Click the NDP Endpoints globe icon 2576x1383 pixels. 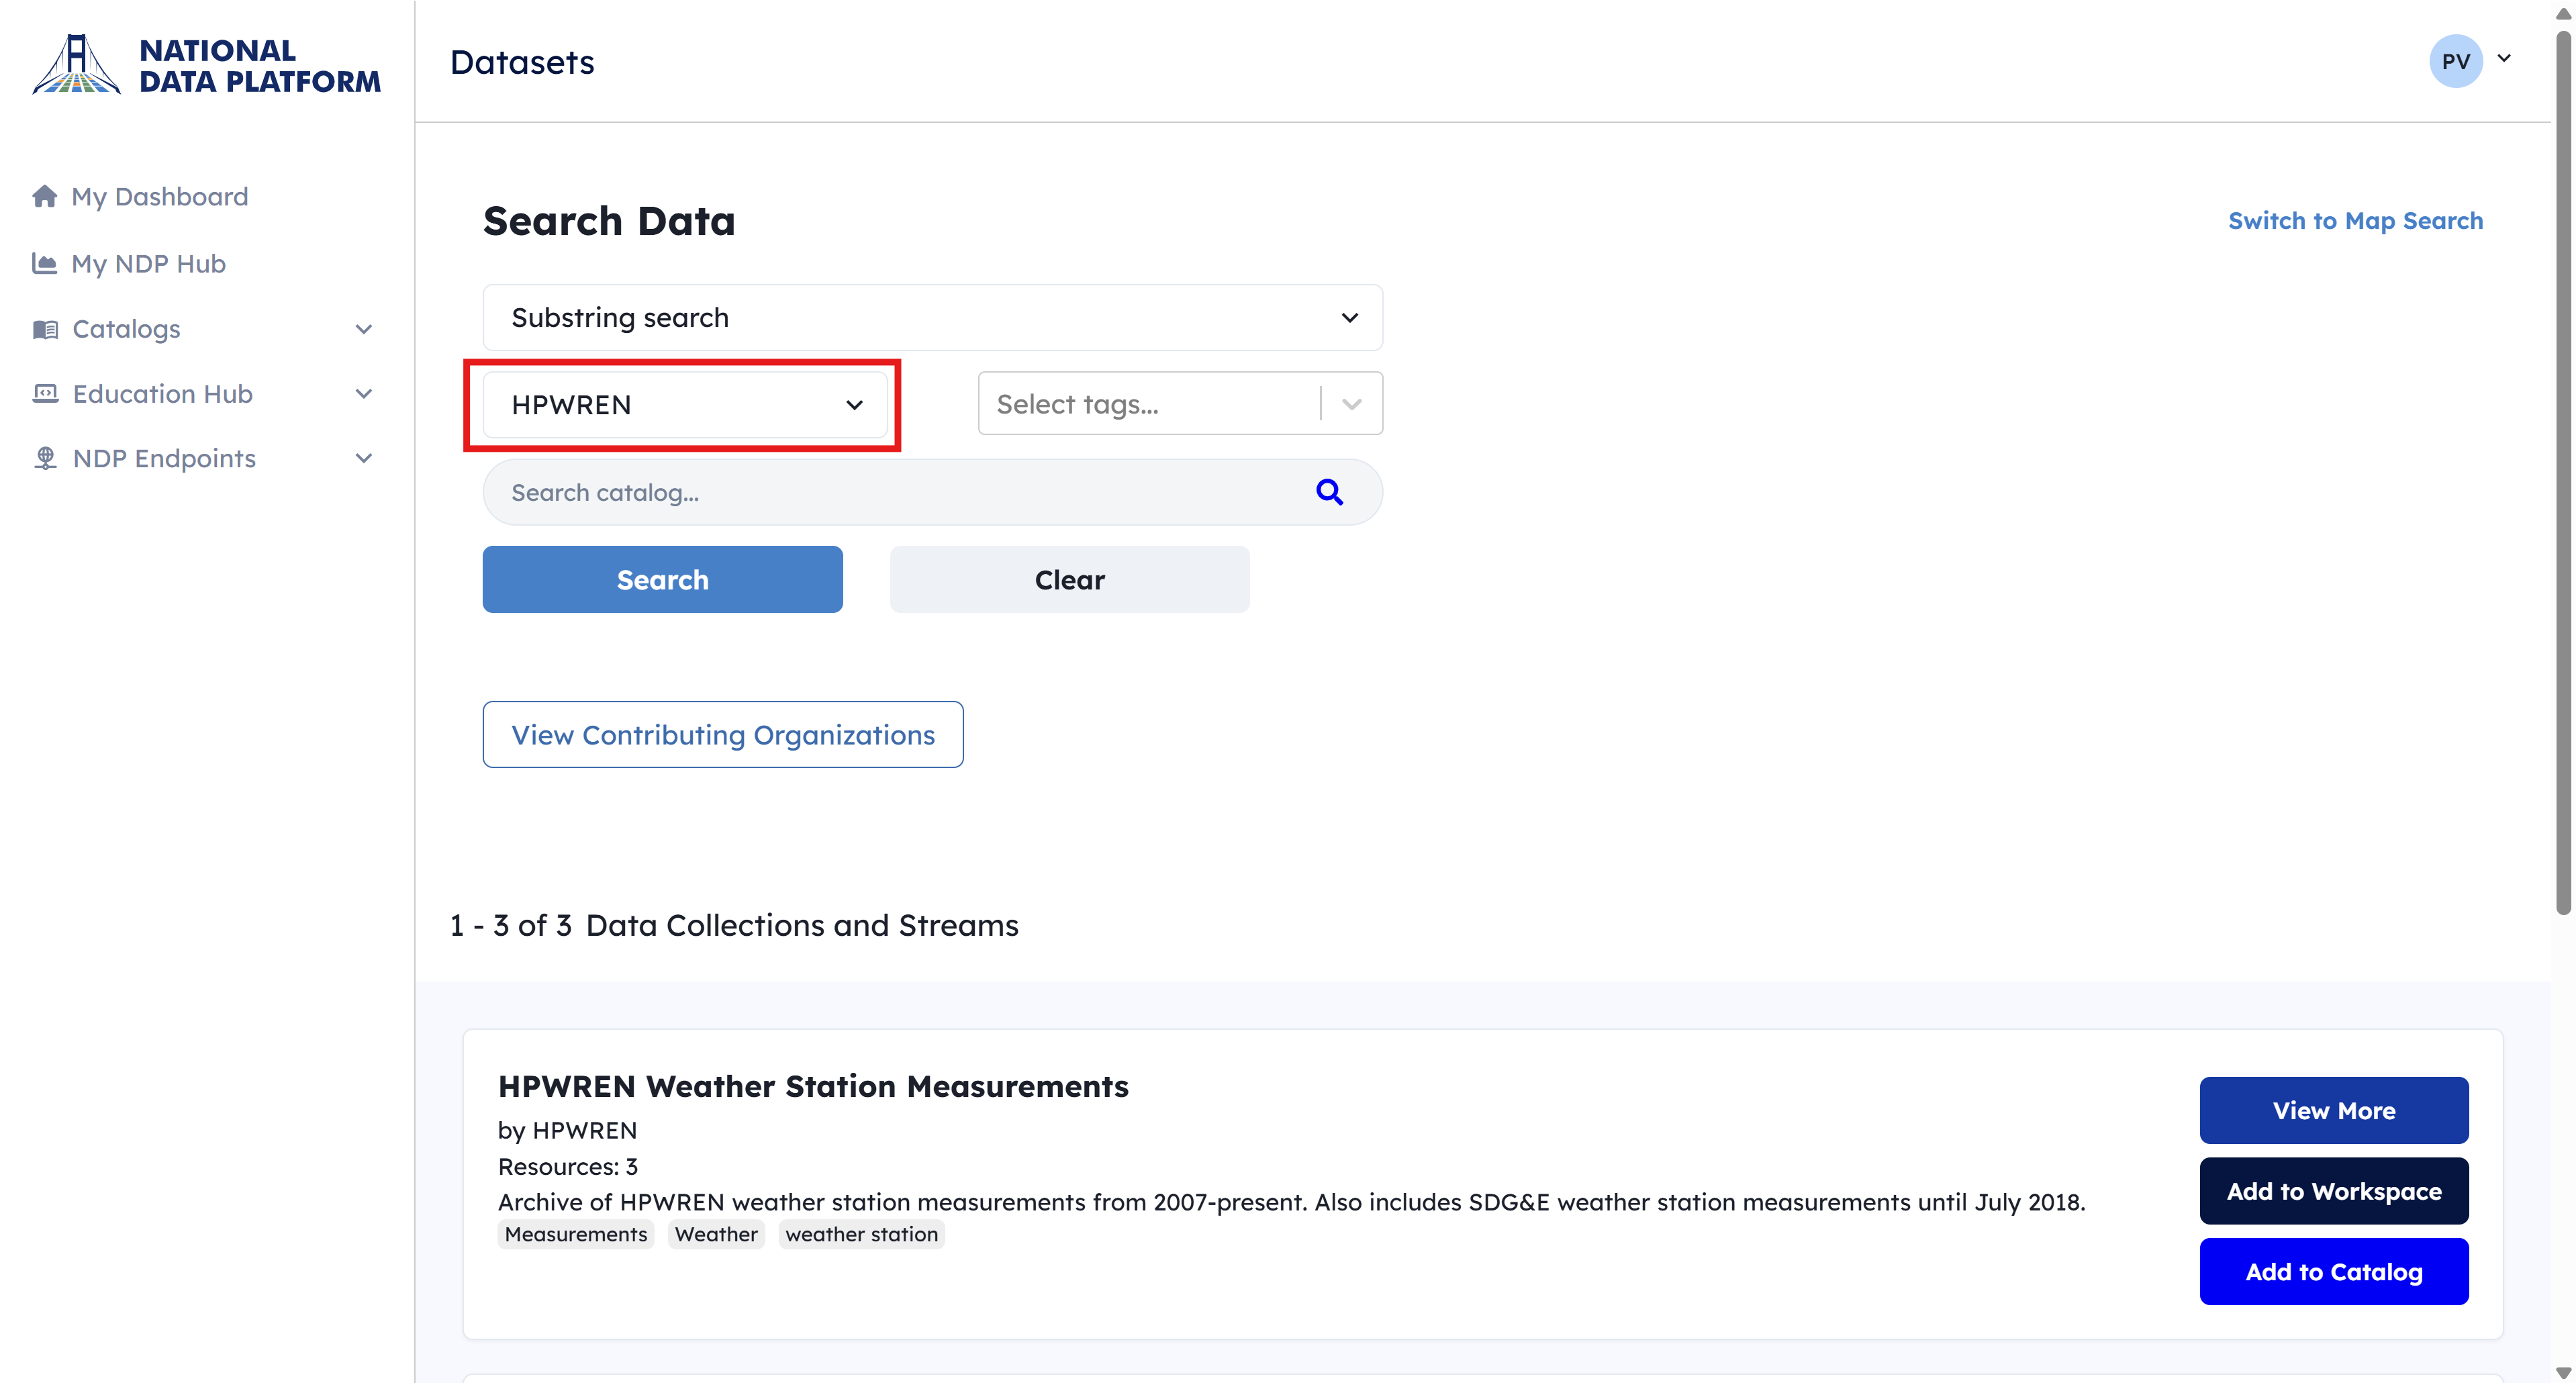pos(45,458)
